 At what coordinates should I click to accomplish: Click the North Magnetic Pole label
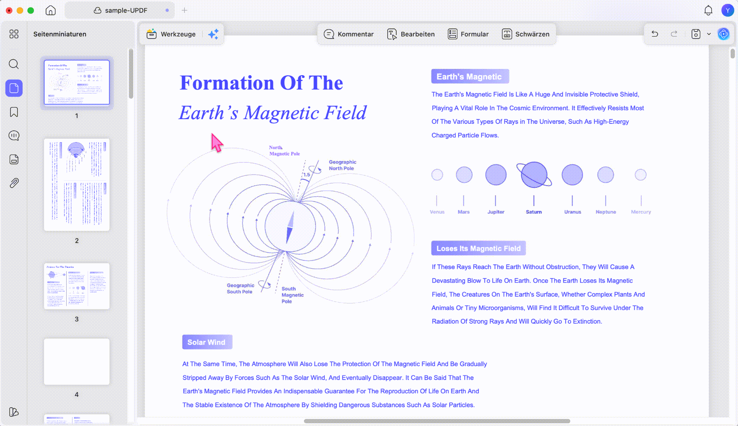click(x=284, y=151)
